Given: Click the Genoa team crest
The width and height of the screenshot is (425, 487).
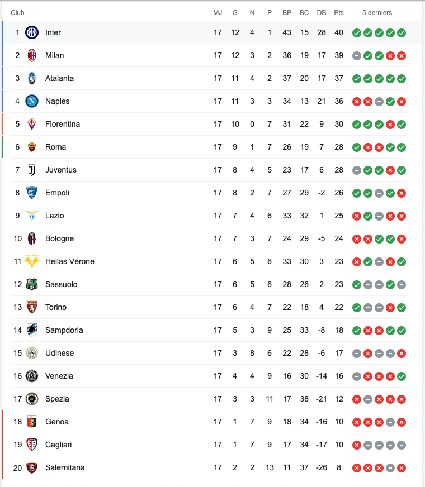Looking at the screenshot, I should click(32, 422).
